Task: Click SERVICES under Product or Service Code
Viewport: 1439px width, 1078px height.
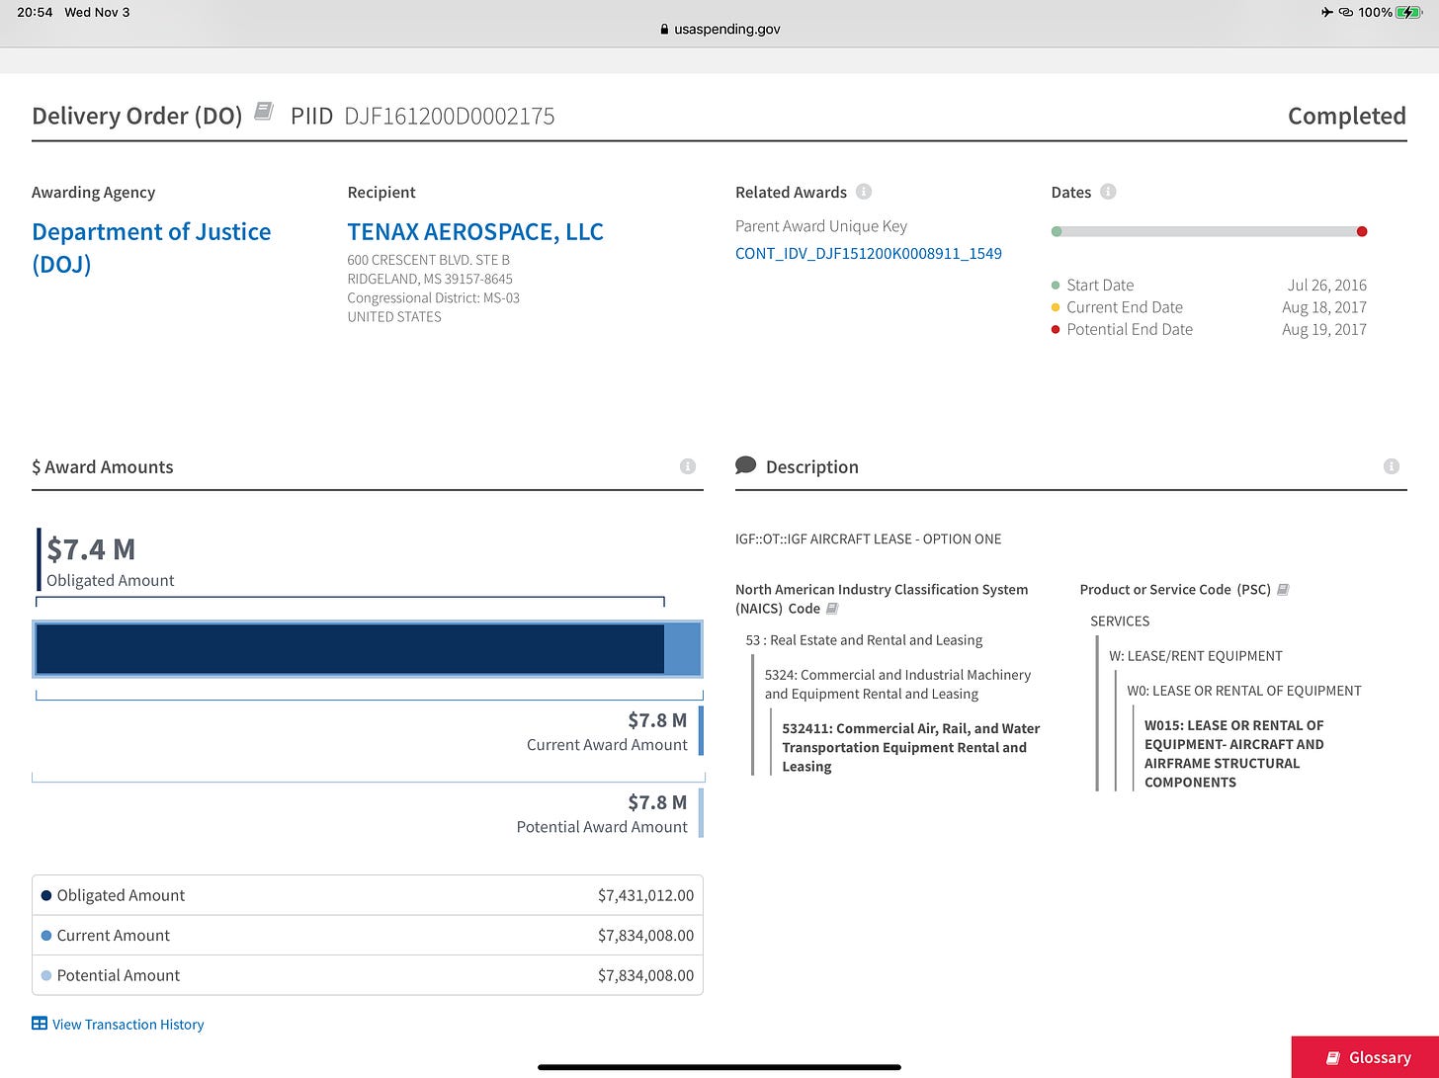Action: 1120,622
